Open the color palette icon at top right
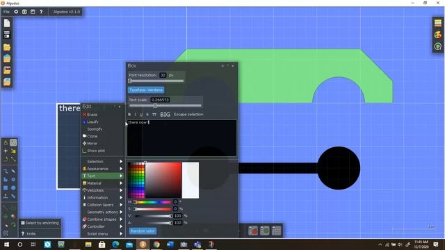The image size is (445, 250). 438,35
